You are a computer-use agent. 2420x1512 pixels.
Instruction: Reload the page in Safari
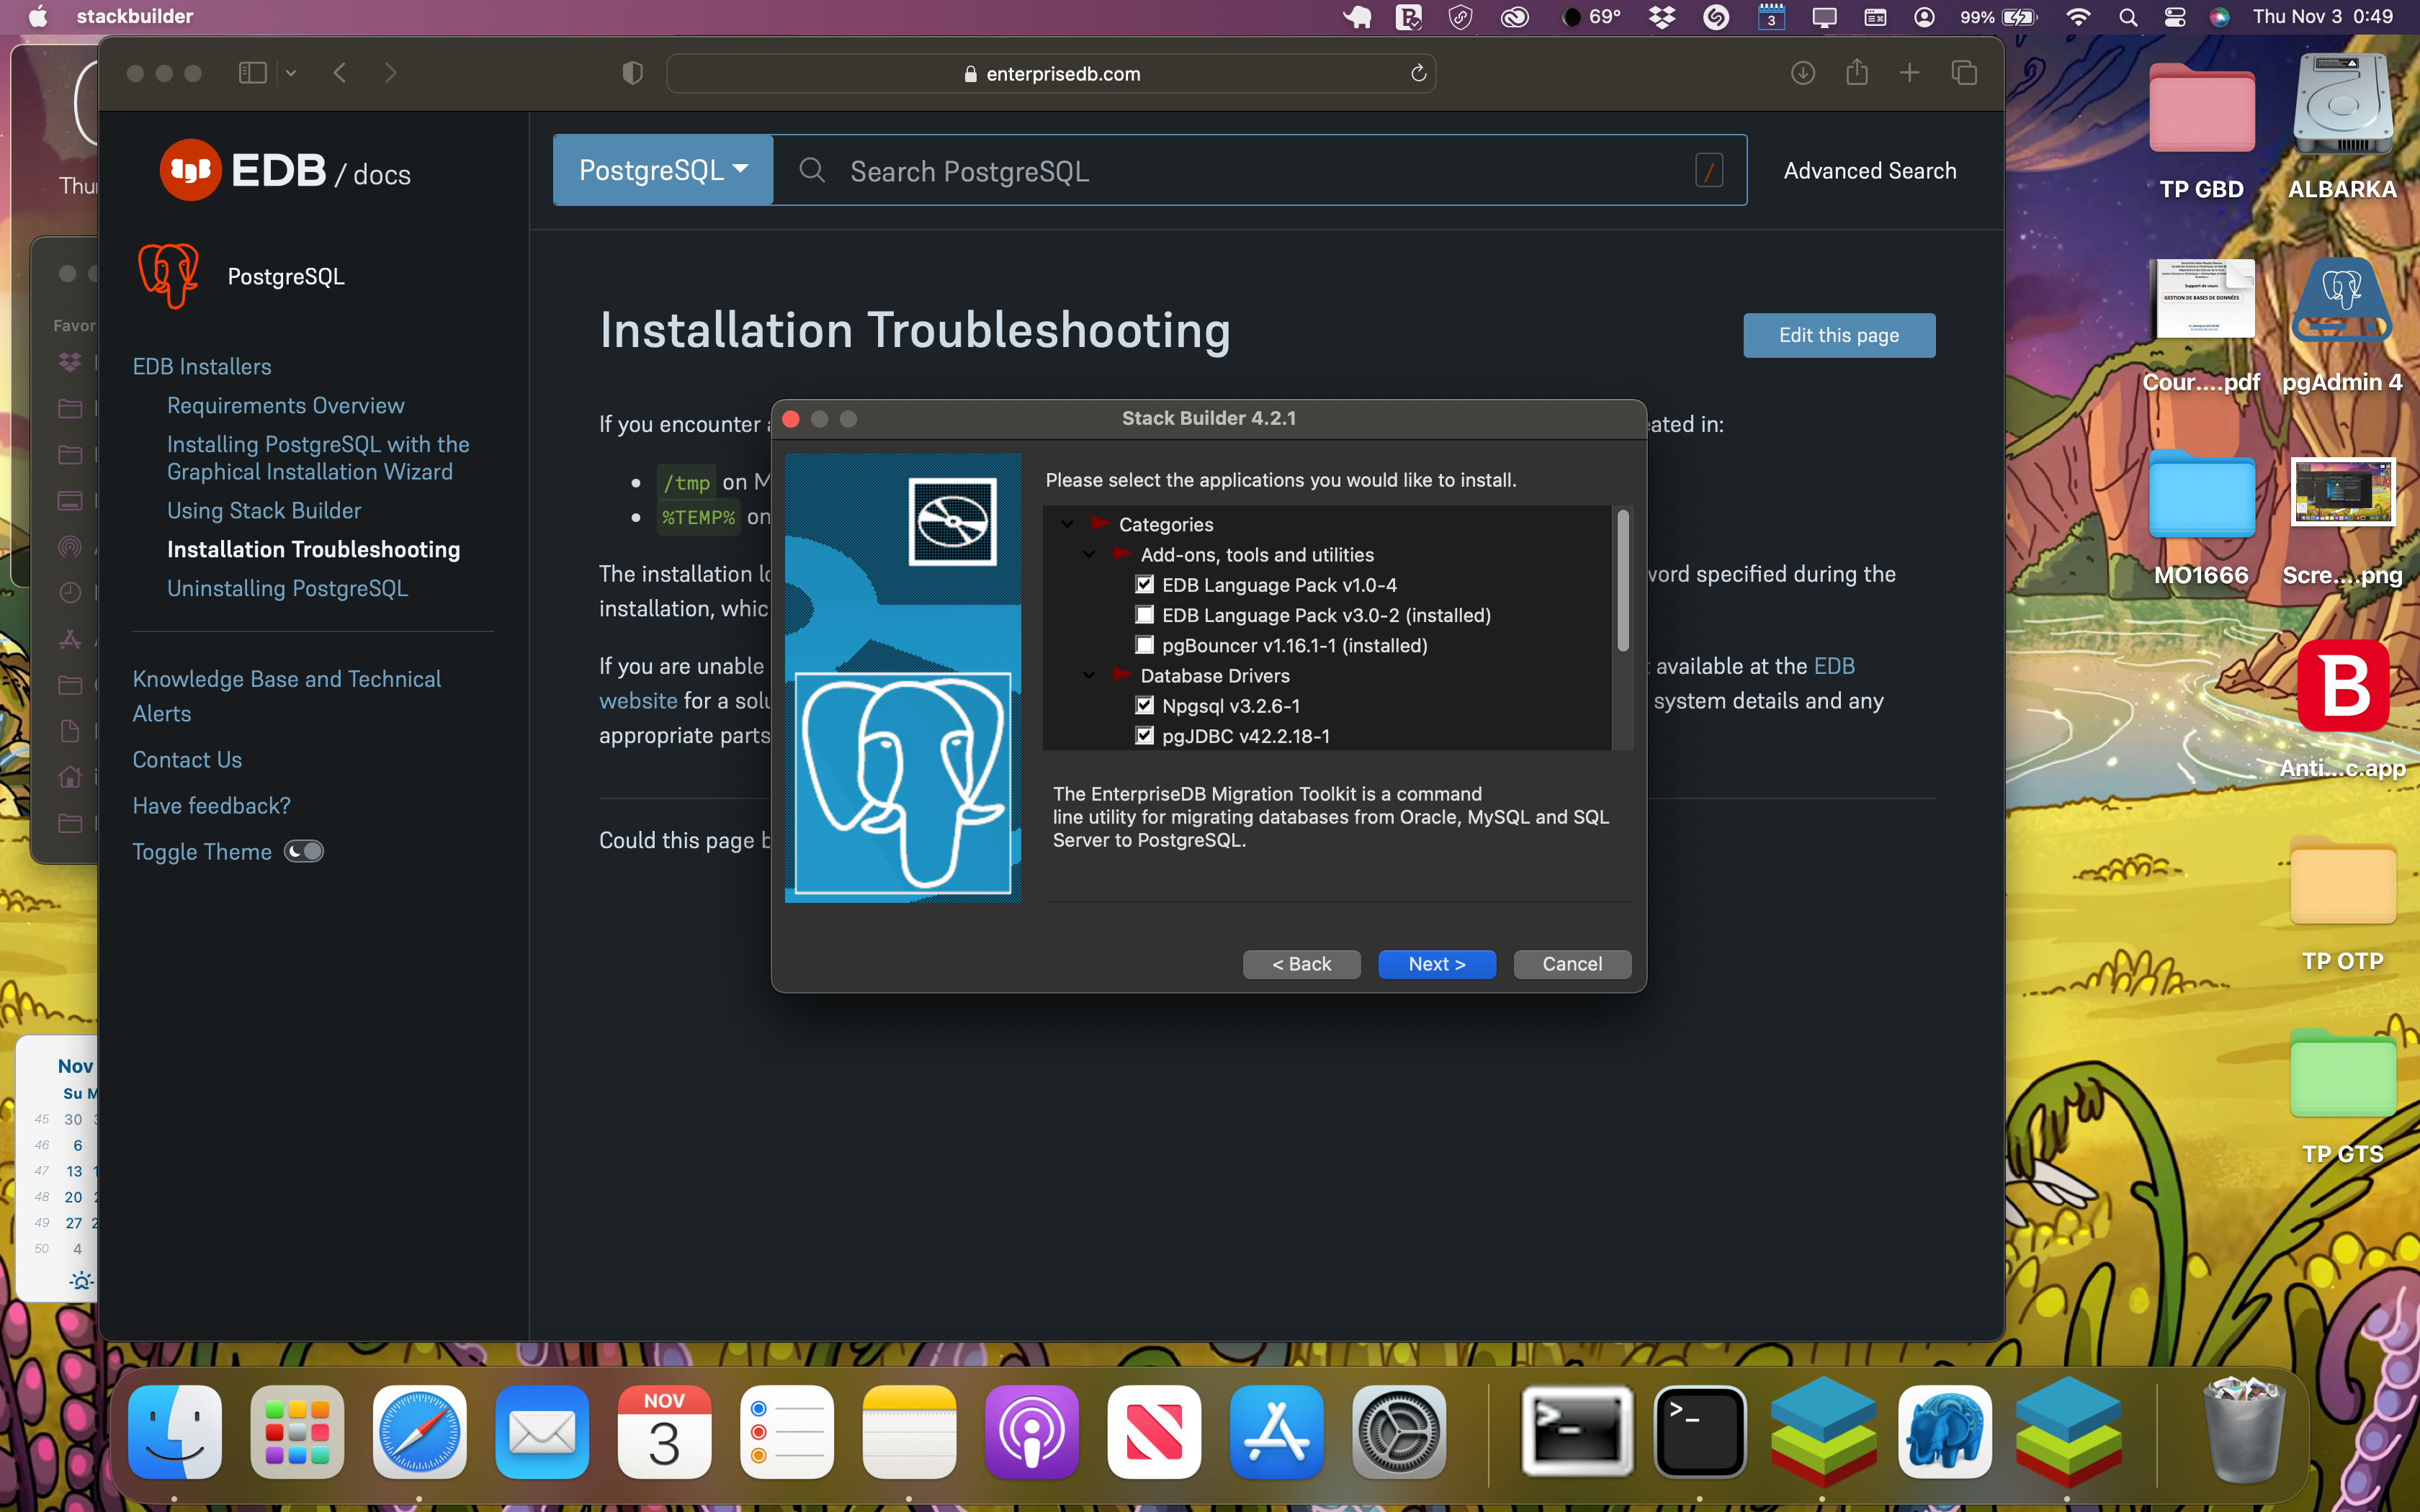click(1418, 74)
